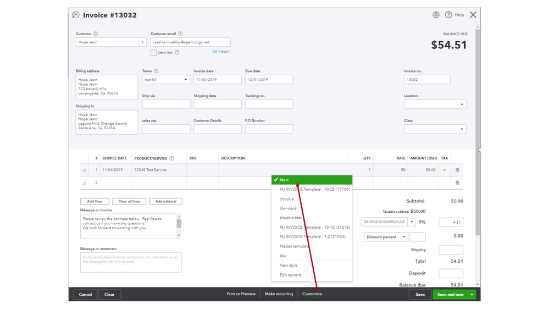Select the Standard template
Screen dimensions: 549x309
288,208
